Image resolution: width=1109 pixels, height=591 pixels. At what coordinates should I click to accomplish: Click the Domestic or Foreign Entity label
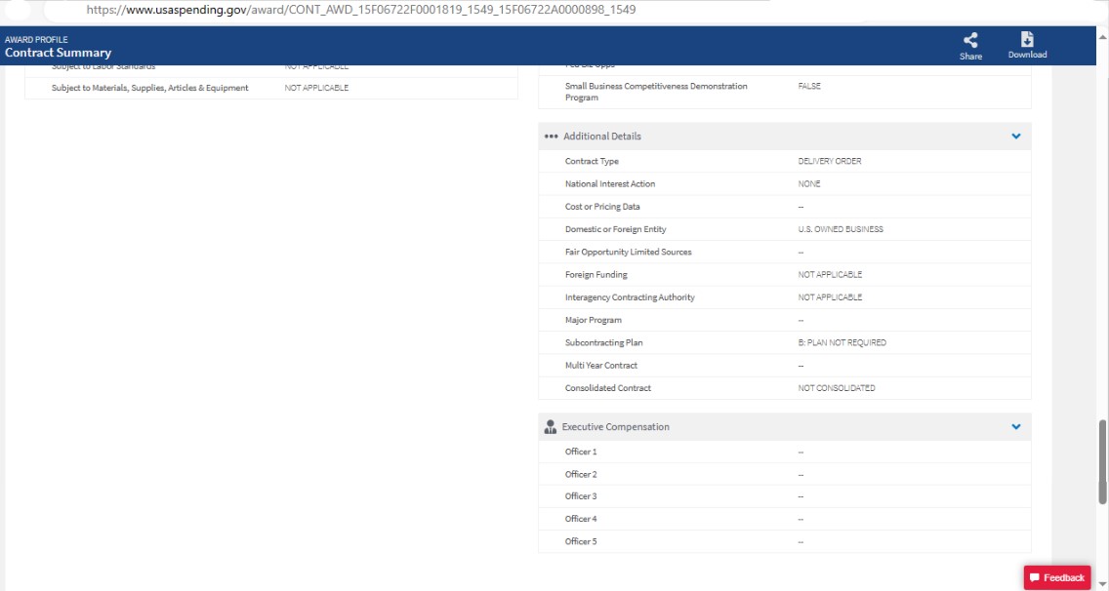615,229
